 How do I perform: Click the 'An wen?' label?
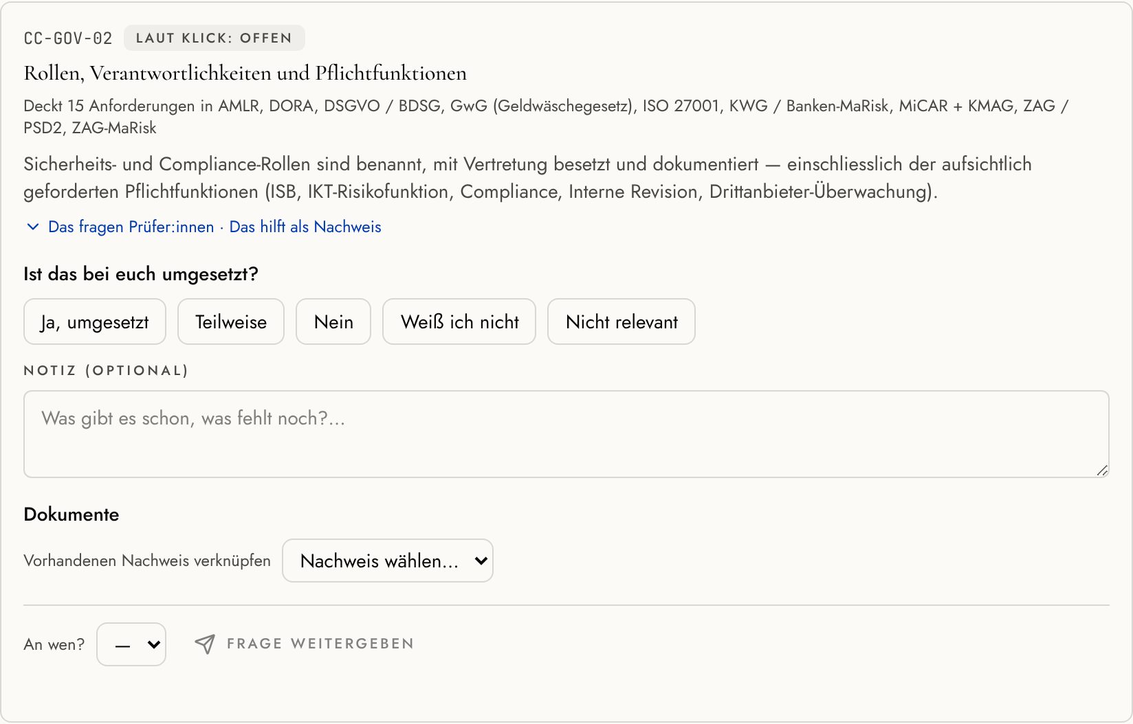tap(54, 644)
